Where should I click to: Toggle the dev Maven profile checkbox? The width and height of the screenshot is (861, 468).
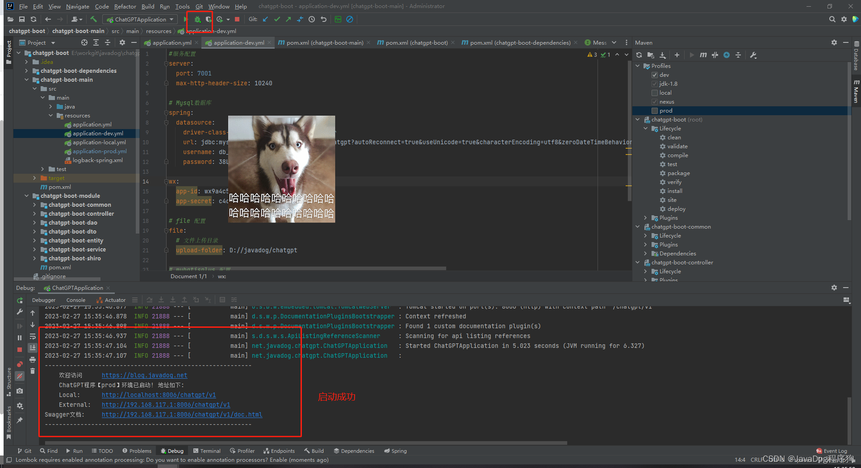655,75
